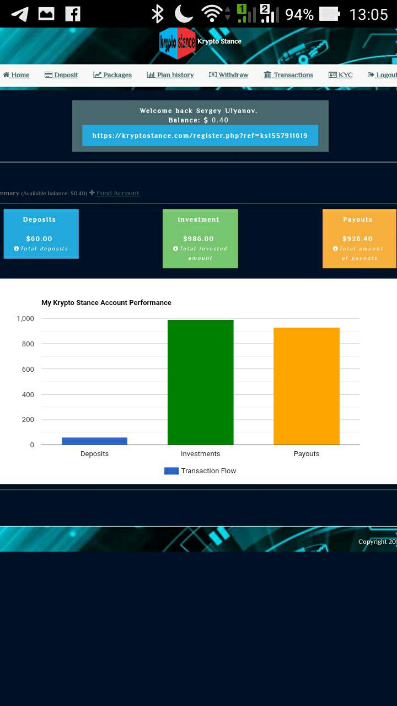Viewport: 397px width, 706px height.
Task: Click the Welcome back Sergey Ulyanov text
Action: click(x=198, y=111)
